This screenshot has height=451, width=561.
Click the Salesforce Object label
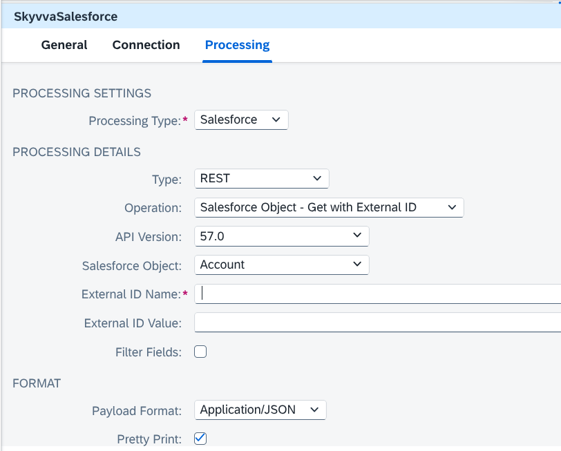point(132,266)
